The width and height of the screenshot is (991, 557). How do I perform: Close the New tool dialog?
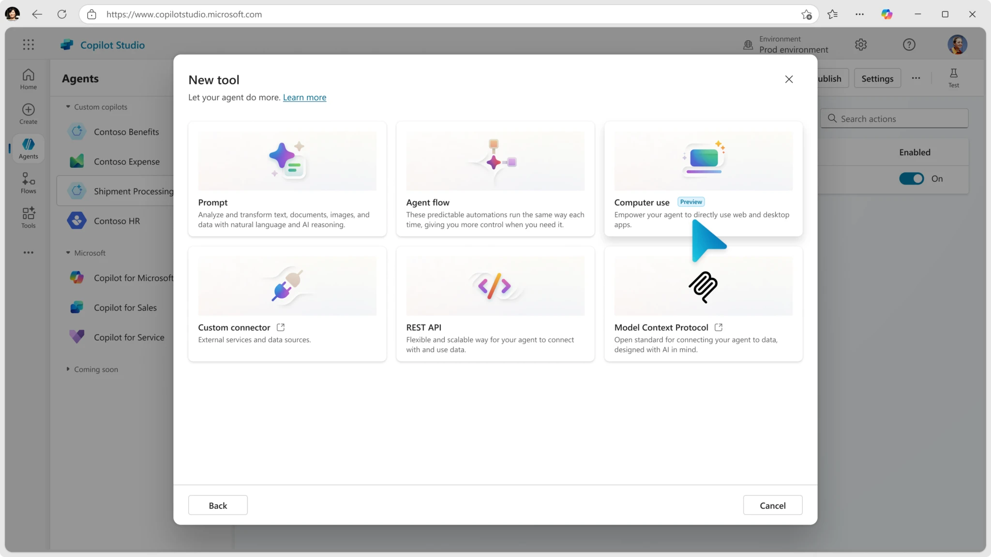click(789, 79)
